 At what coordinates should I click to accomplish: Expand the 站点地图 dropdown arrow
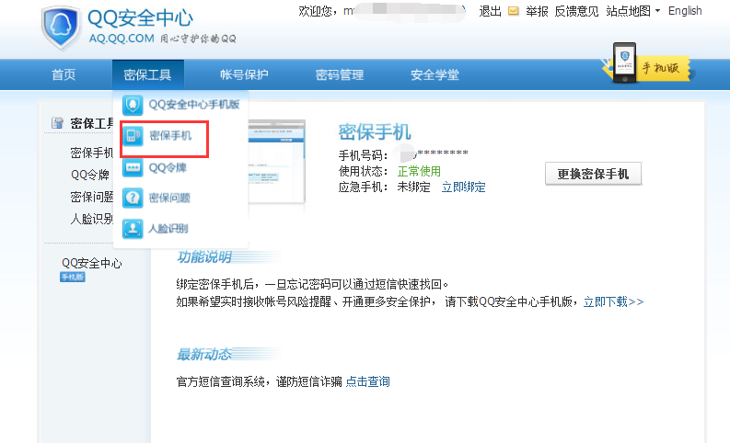tap(657, 11)
